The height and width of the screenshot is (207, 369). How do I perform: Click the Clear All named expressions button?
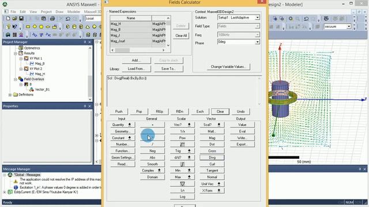click(181, 36)
